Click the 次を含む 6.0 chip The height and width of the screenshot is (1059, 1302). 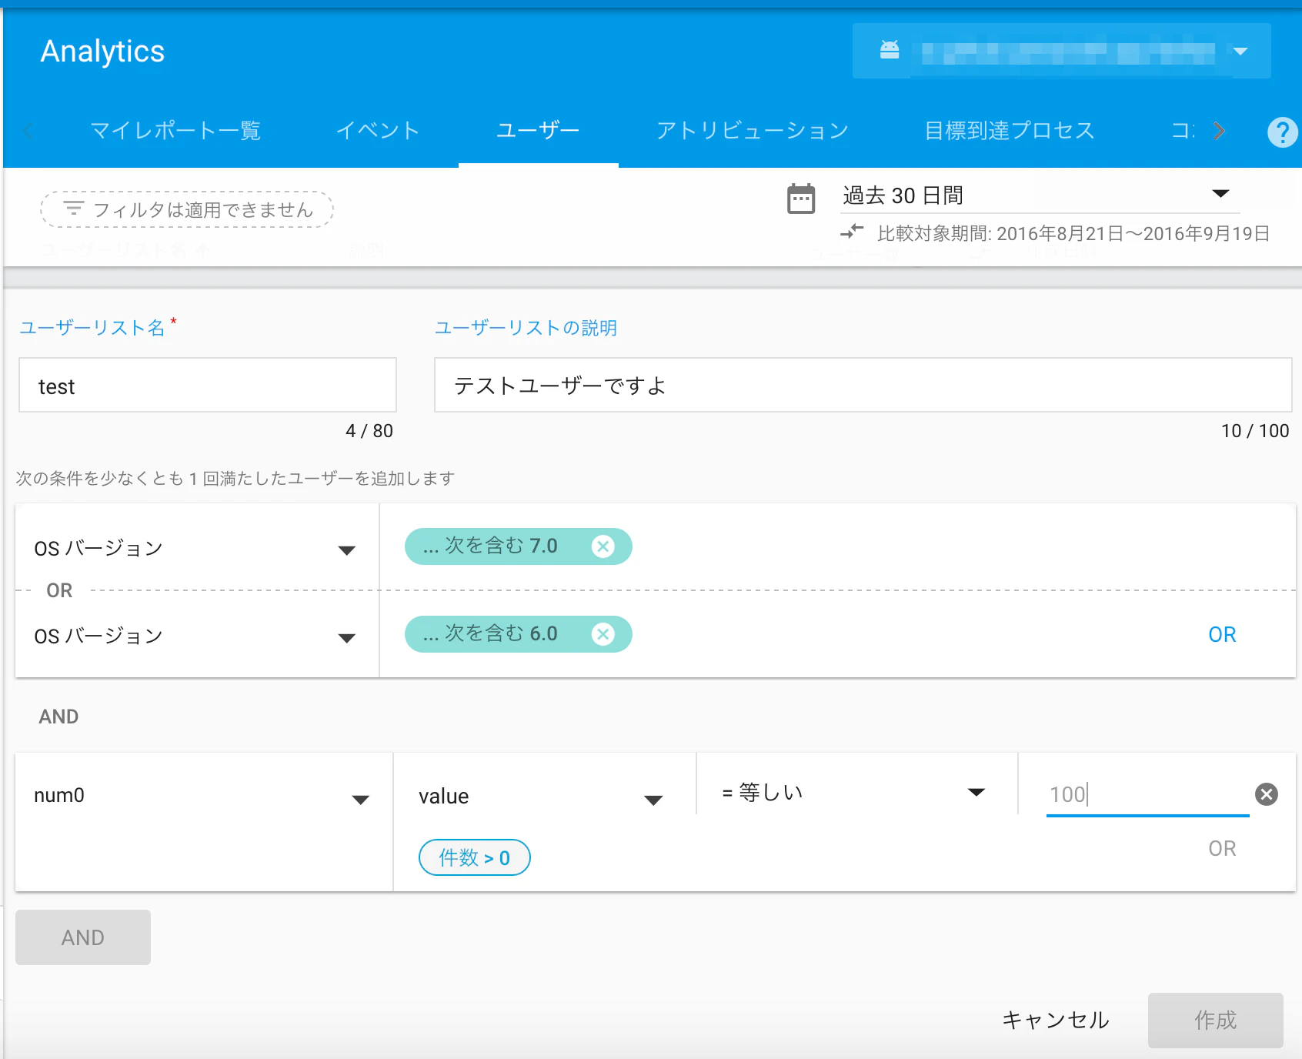pyautogui.click(x=519, y=634)
